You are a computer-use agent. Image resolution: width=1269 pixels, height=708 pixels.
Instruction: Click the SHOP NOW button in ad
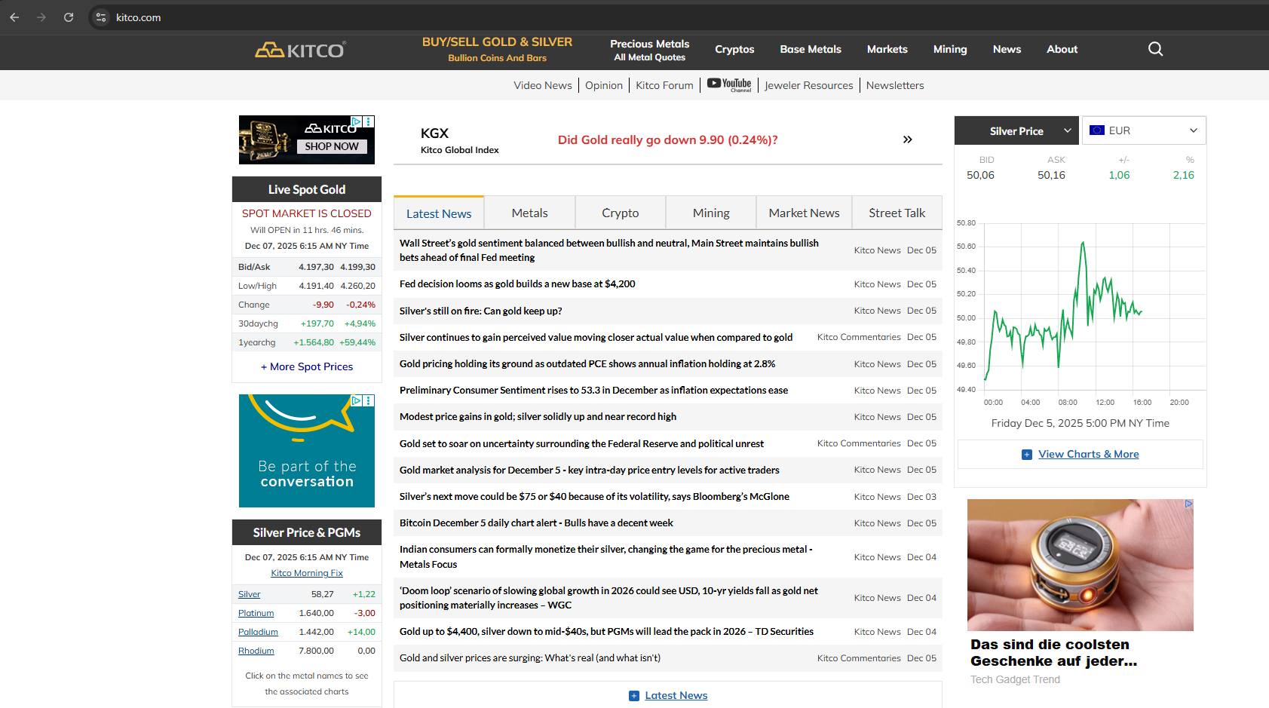click(332, 146)
